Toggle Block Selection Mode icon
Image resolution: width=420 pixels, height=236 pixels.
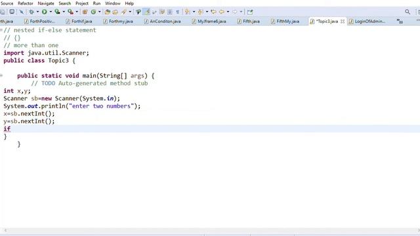tap(170, 12)
